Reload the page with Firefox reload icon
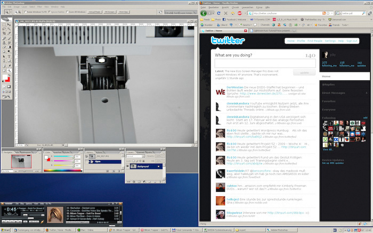The height and width of the screenshot is (233, 373). coord(218,13)
